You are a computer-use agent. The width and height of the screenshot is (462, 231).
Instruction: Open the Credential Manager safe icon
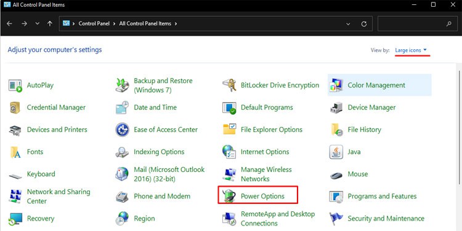coord(15,108)
